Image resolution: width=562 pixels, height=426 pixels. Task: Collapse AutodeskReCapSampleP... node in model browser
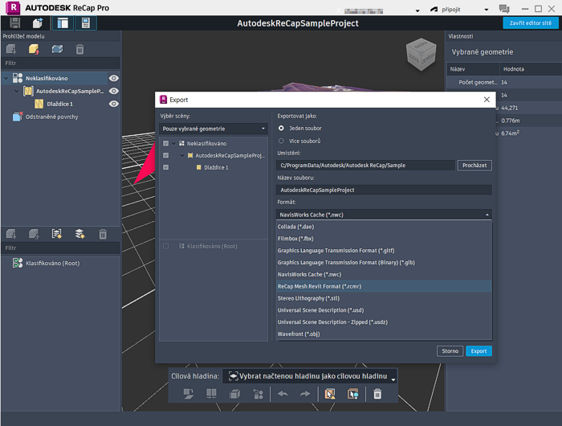click(17, 91)
